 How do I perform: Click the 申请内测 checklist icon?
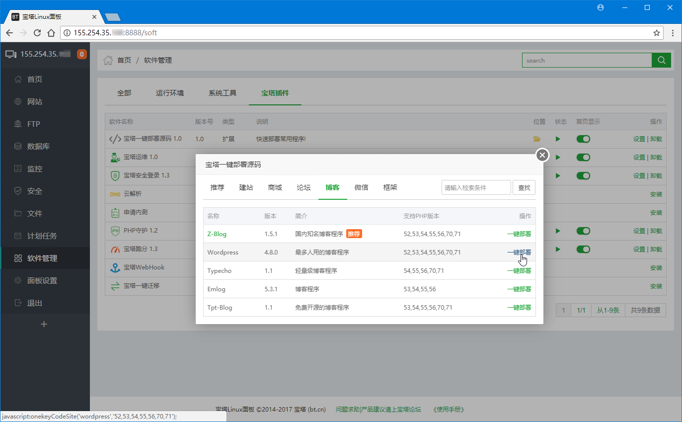pyautogui.click(x=115, y=212)
